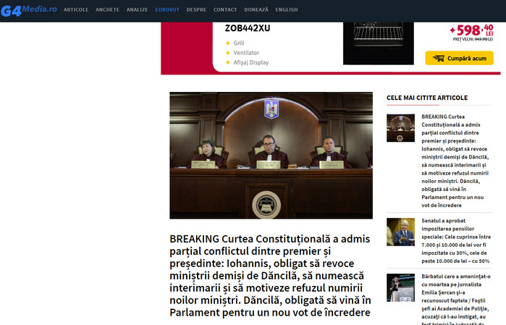Open the DESPRE page
This screenshot has width=506, height=325.
196,9
